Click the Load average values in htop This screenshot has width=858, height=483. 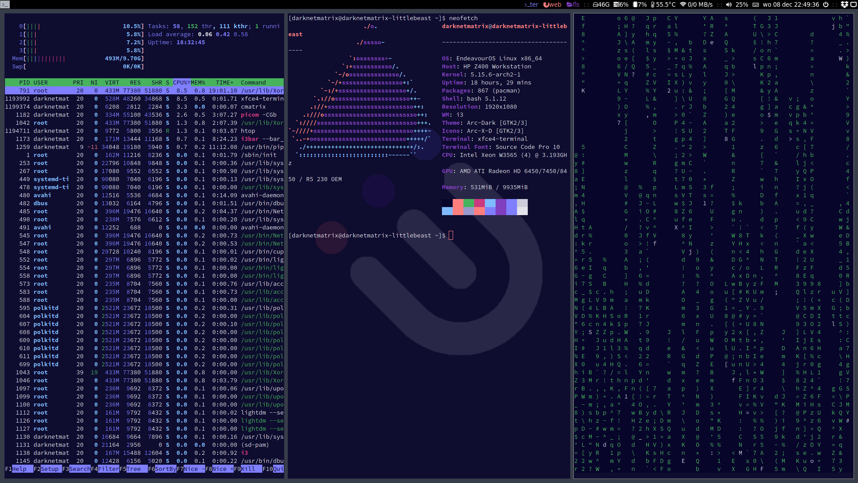coord(223,34)
